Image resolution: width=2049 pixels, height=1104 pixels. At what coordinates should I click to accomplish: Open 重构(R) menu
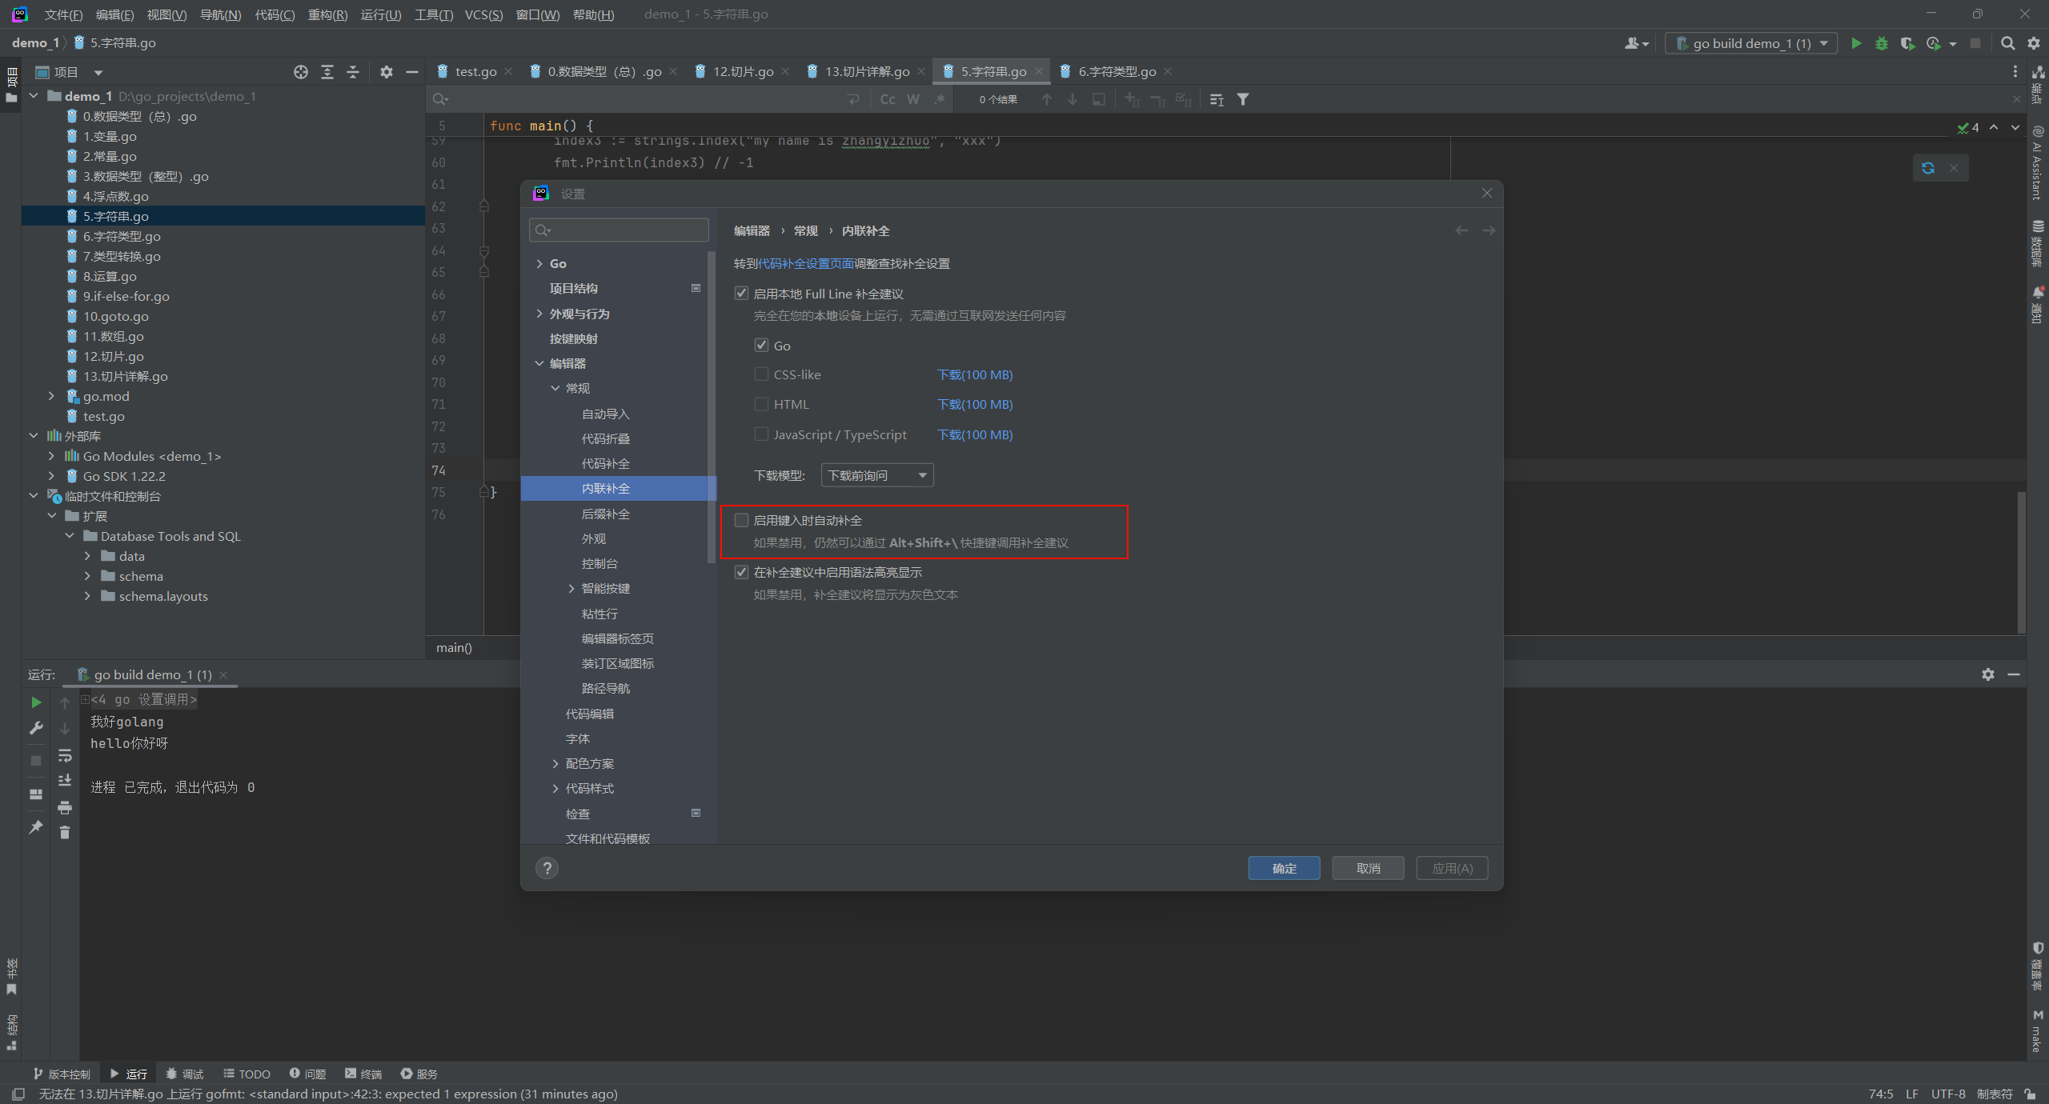click(x=327, y=14)
